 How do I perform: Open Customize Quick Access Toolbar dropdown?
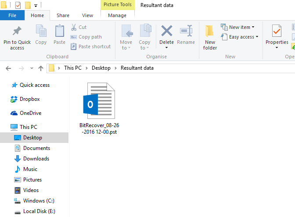pos(36,6)
